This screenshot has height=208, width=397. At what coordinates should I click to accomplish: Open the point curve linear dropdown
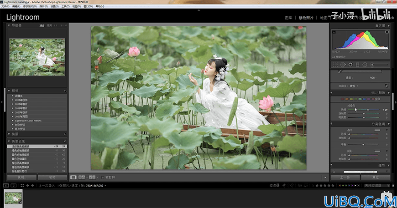[x=354, y=86]
